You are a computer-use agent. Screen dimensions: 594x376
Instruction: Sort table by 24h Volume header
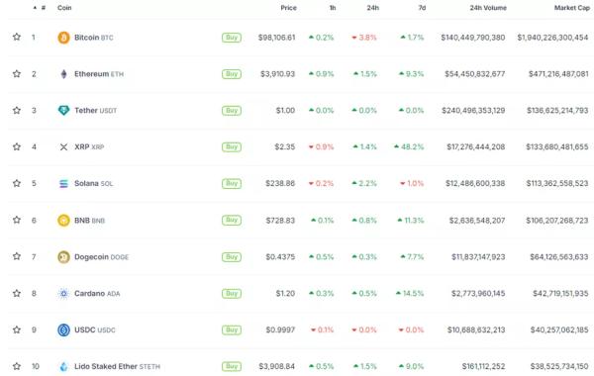[488, 8]
